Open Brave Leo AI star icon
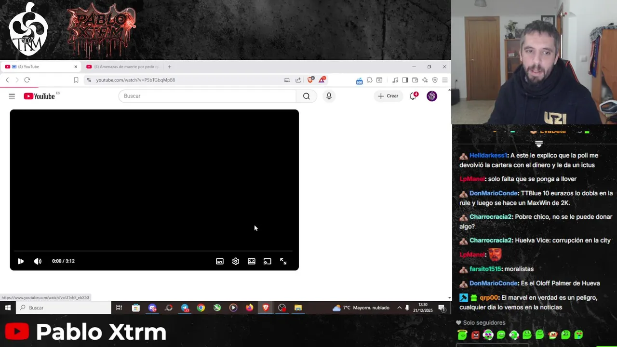This screenshot has height=347, width=617. (425, 80)
